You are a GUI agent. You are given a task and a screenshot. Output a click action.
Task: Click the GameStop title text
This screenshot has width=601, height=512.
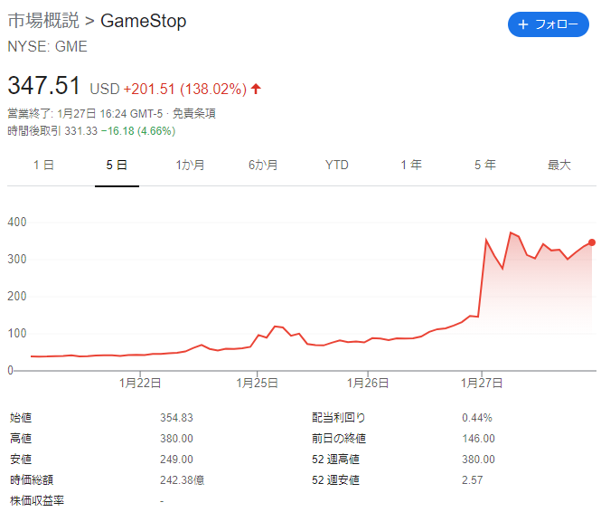tap(144, 21)
